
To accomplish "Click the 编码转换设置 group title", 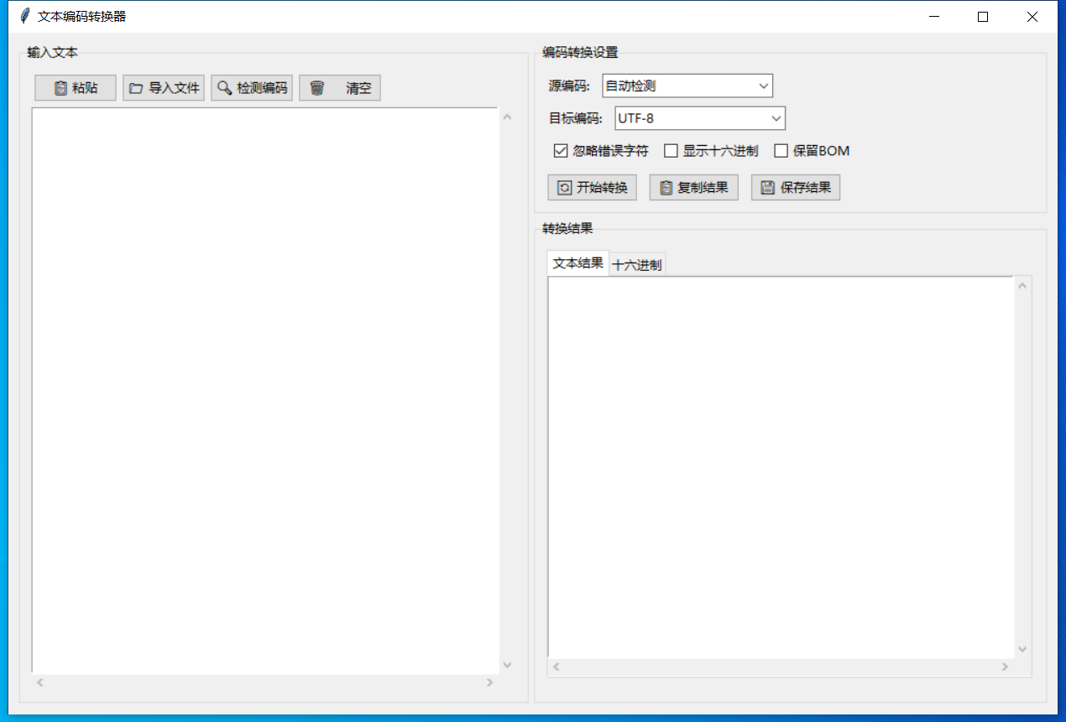I will (580, 53).
